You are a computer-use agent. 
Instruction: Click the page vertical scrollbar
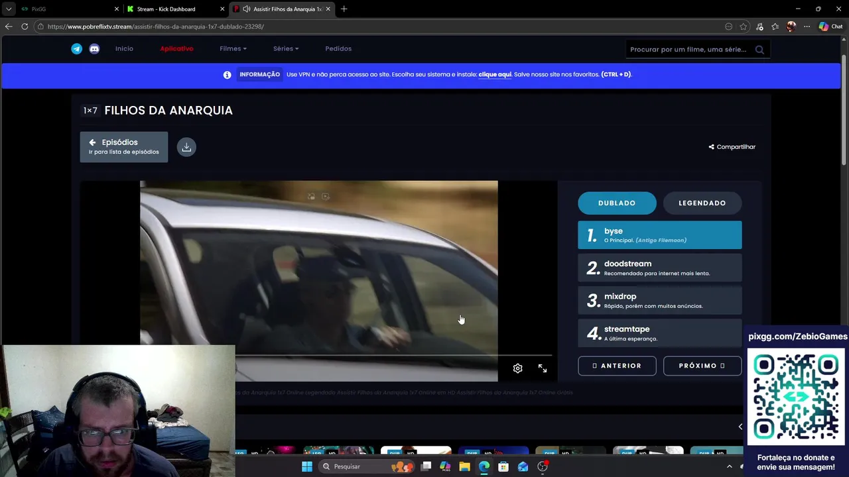[x=844, y=109]
